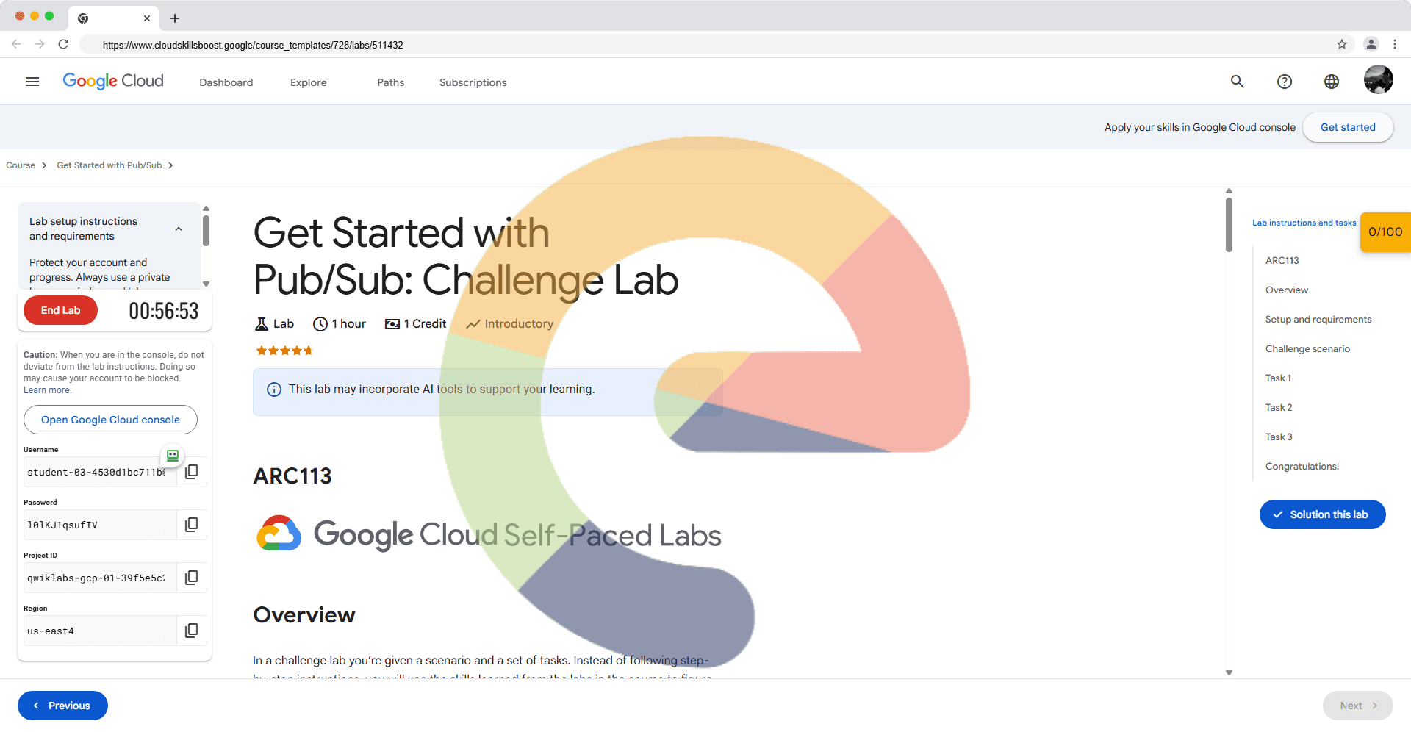Click the search magnifier icon

coord(1238,82)
